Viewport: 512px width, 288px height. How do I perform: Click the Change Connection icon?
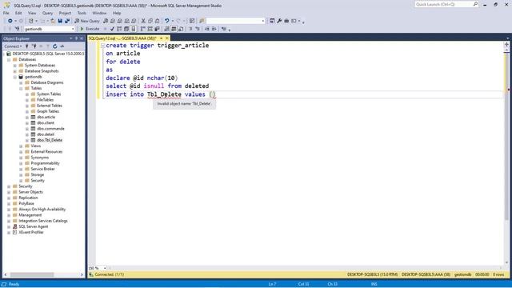click(x=18, y=29)
